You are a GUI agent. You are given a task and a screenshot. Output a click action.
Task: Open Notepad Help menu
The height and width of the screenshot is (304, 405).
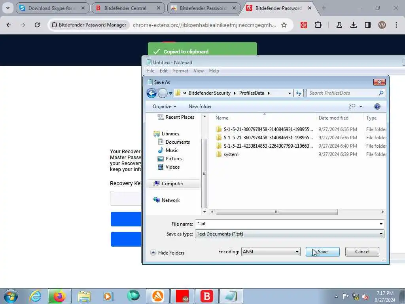click(x=214, y=71)
